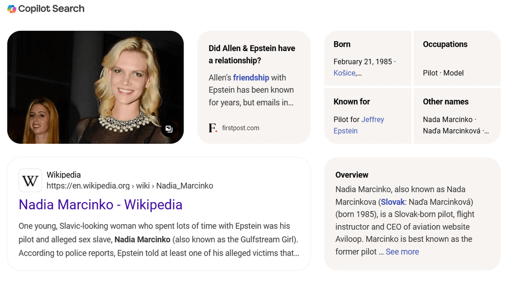The image size is (511, 283).
Task: Open the blonde woman photo thumbnail
Action: (x=95, y=87)
